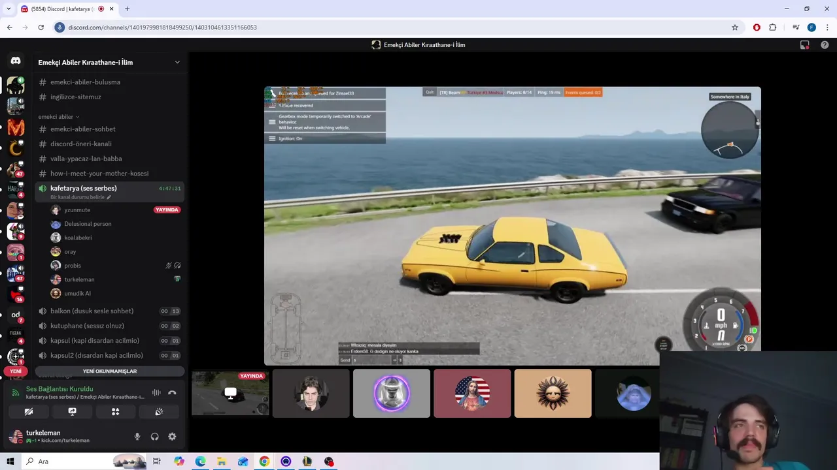Image resolution: width=837 pixels, height=470 pixels.
Task: Jump to YENİ OKUNMAMIŞLAR unread channels
Action: pyautogui.click(x=110, y=371)
